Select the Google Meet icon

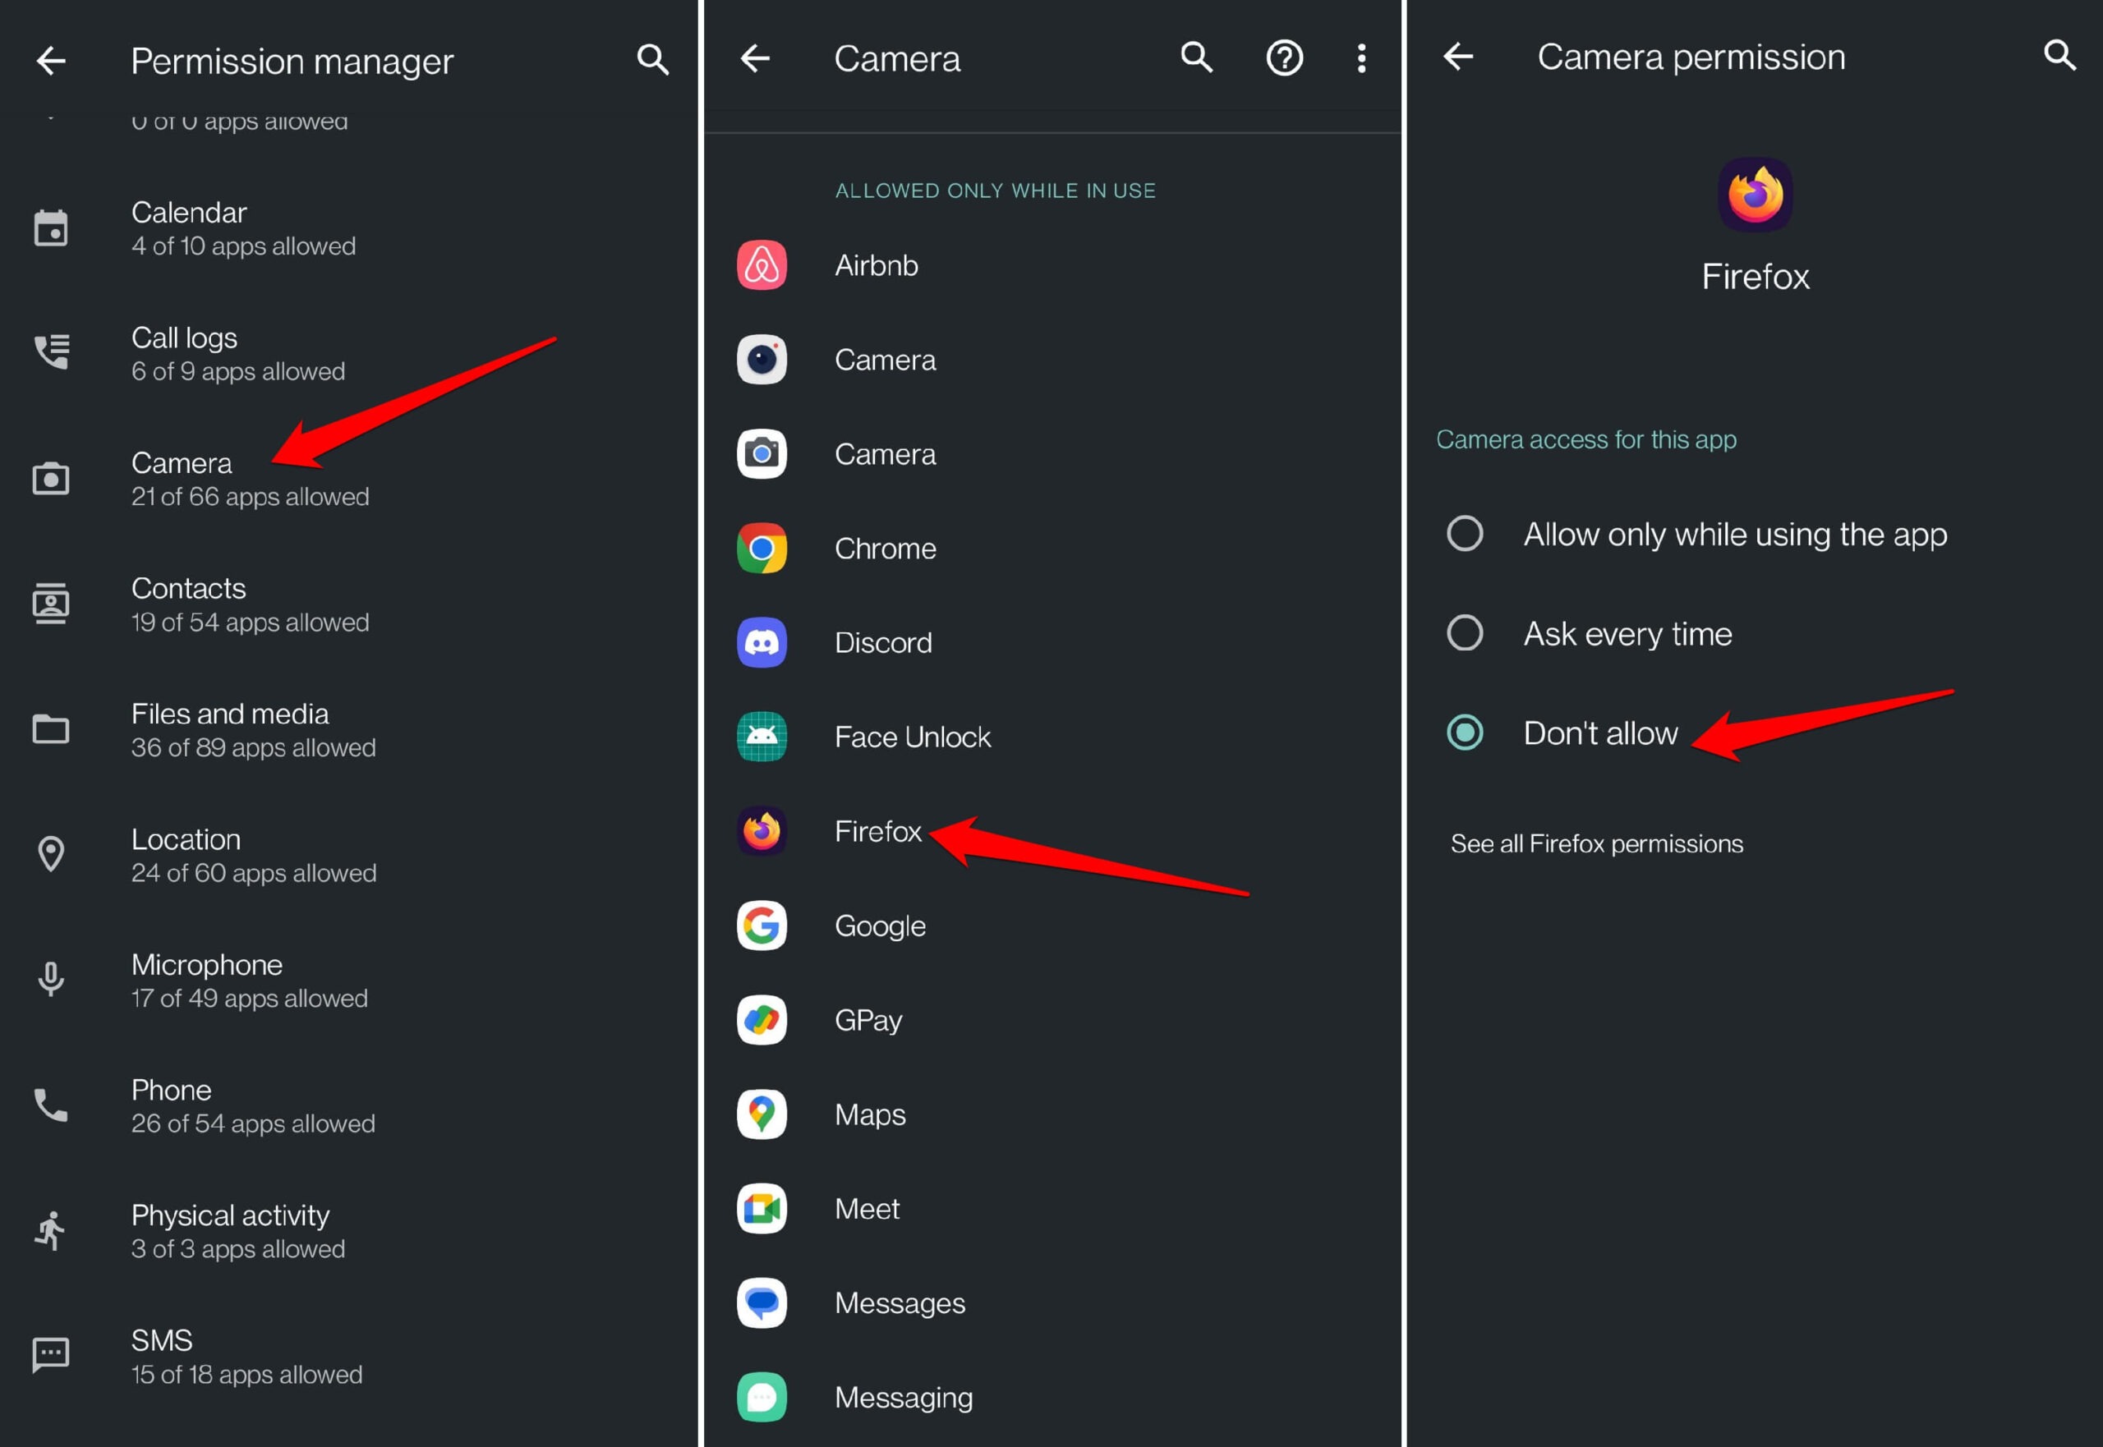coord(761,1209)
